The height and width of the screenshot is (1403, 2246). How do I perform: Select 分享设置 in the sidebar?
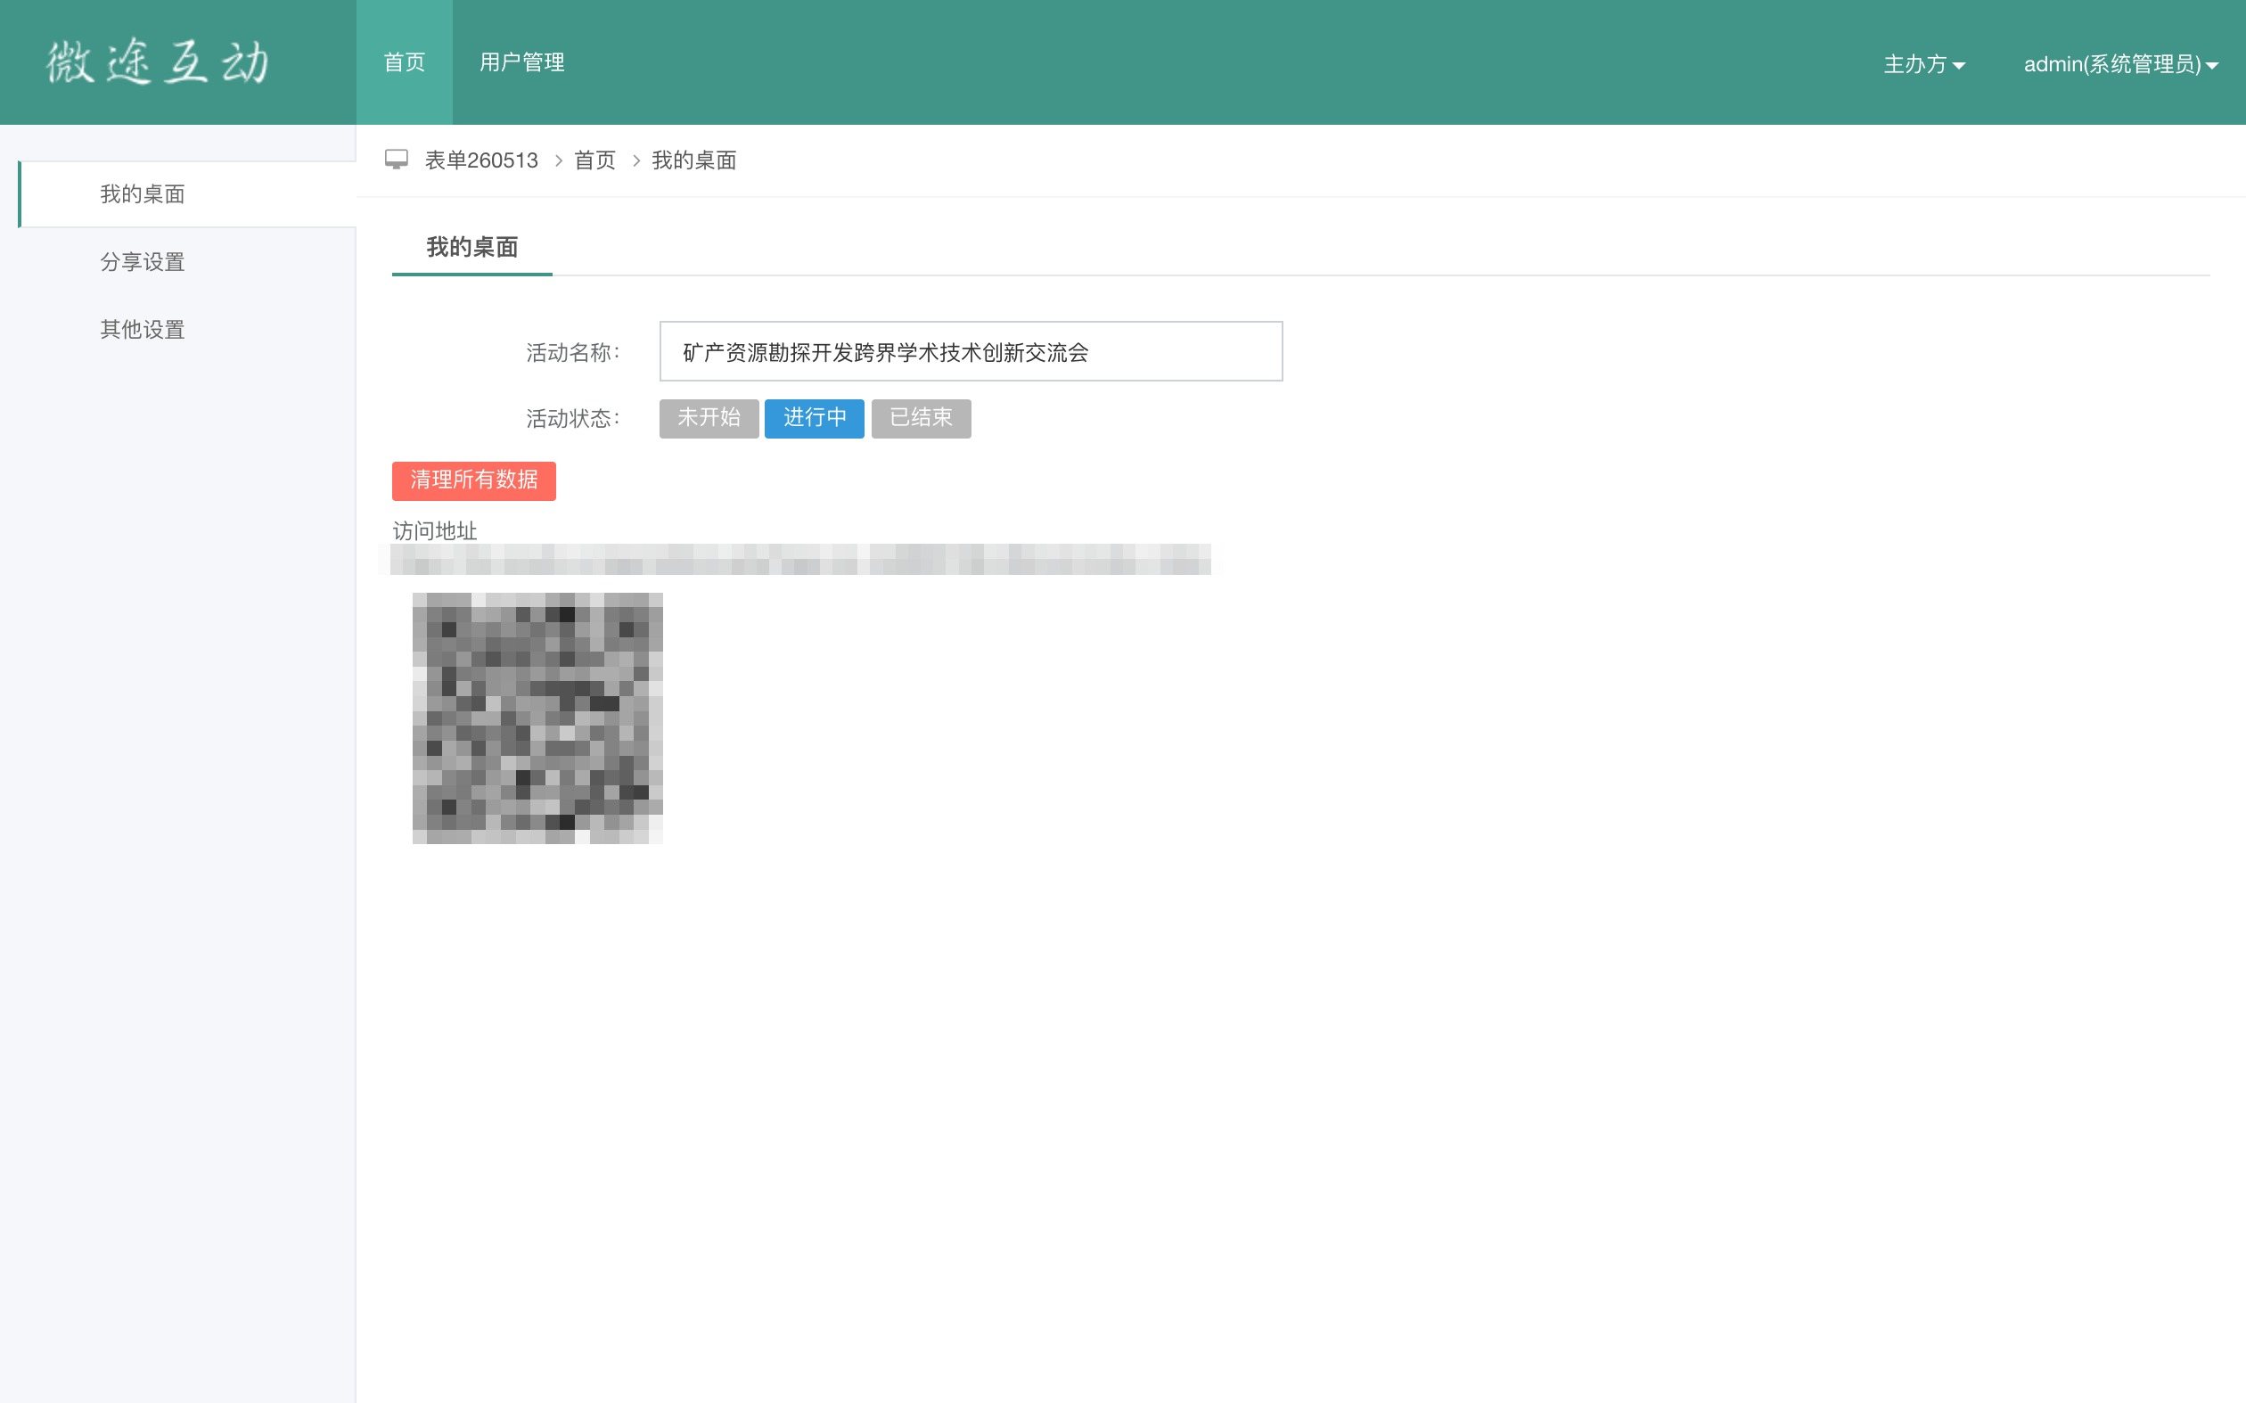[142, 262]
